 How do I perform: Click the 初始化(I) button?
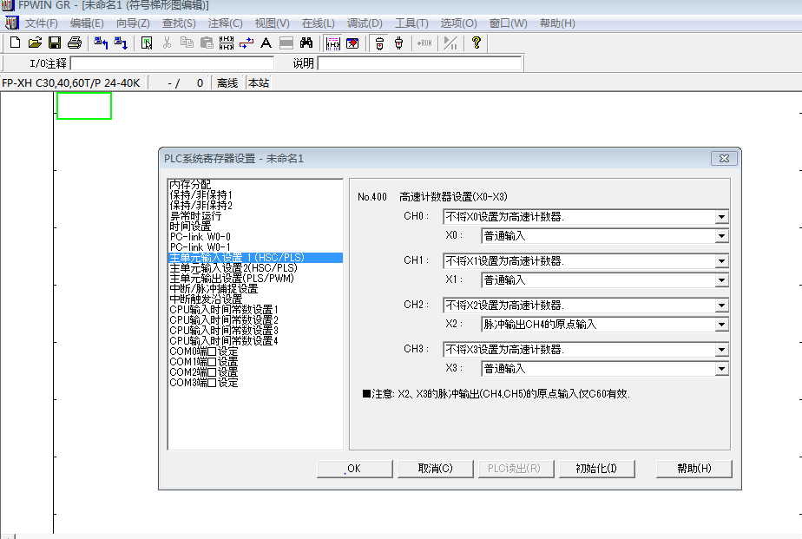[x=595, y=469]
